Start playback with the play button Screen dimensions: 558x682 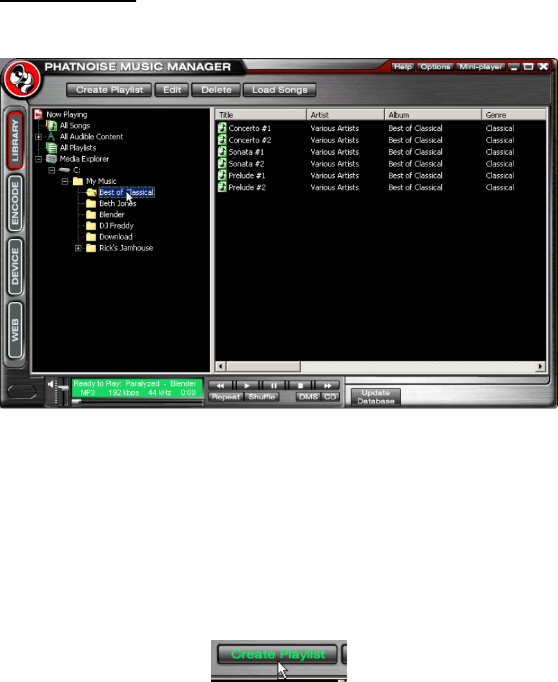[247, 386]
